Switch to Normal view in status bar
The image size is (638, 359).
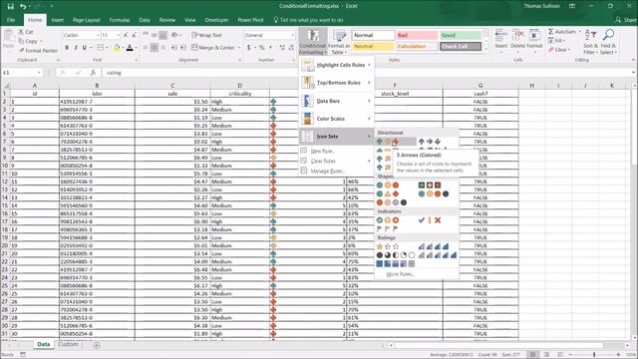coord(532,355)
